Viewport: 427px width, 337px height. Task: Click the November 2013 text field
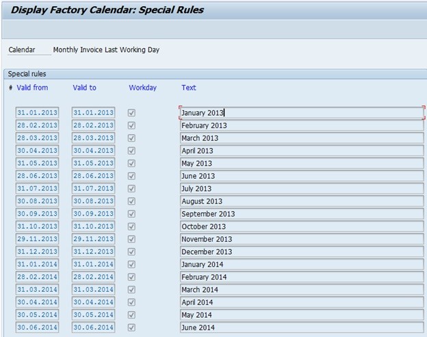pos(302,239)
